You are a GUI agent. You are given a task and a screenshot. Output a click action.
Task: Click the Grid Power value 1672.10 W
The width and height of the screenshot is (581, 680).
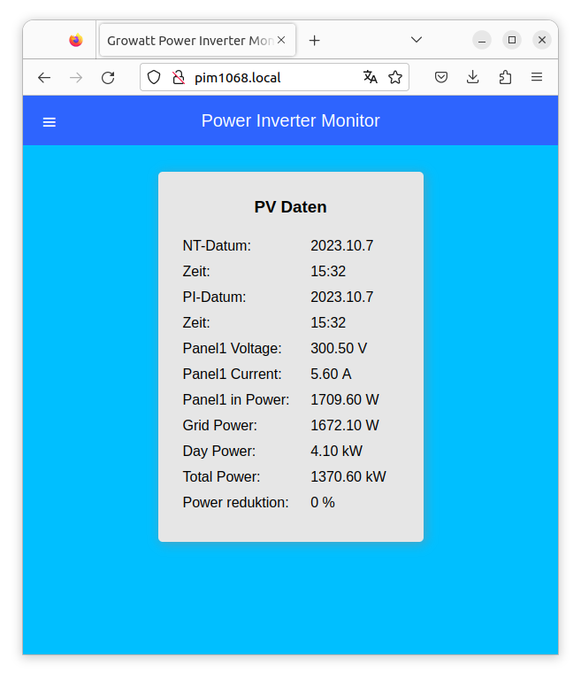click(x=344, y=425)
